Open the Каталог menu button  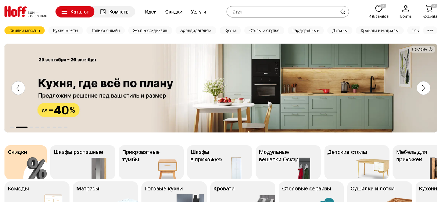click(x=75, y=12)
